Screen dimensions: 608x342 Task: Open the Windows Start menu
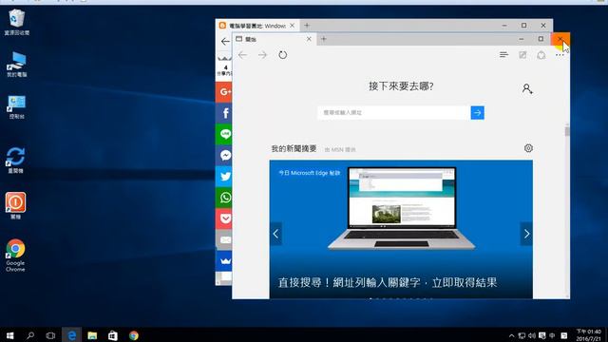[x=10, y=335]
